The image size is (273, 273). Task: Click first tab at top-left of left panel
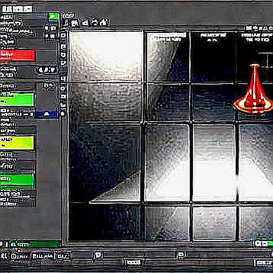pos(7,9)
